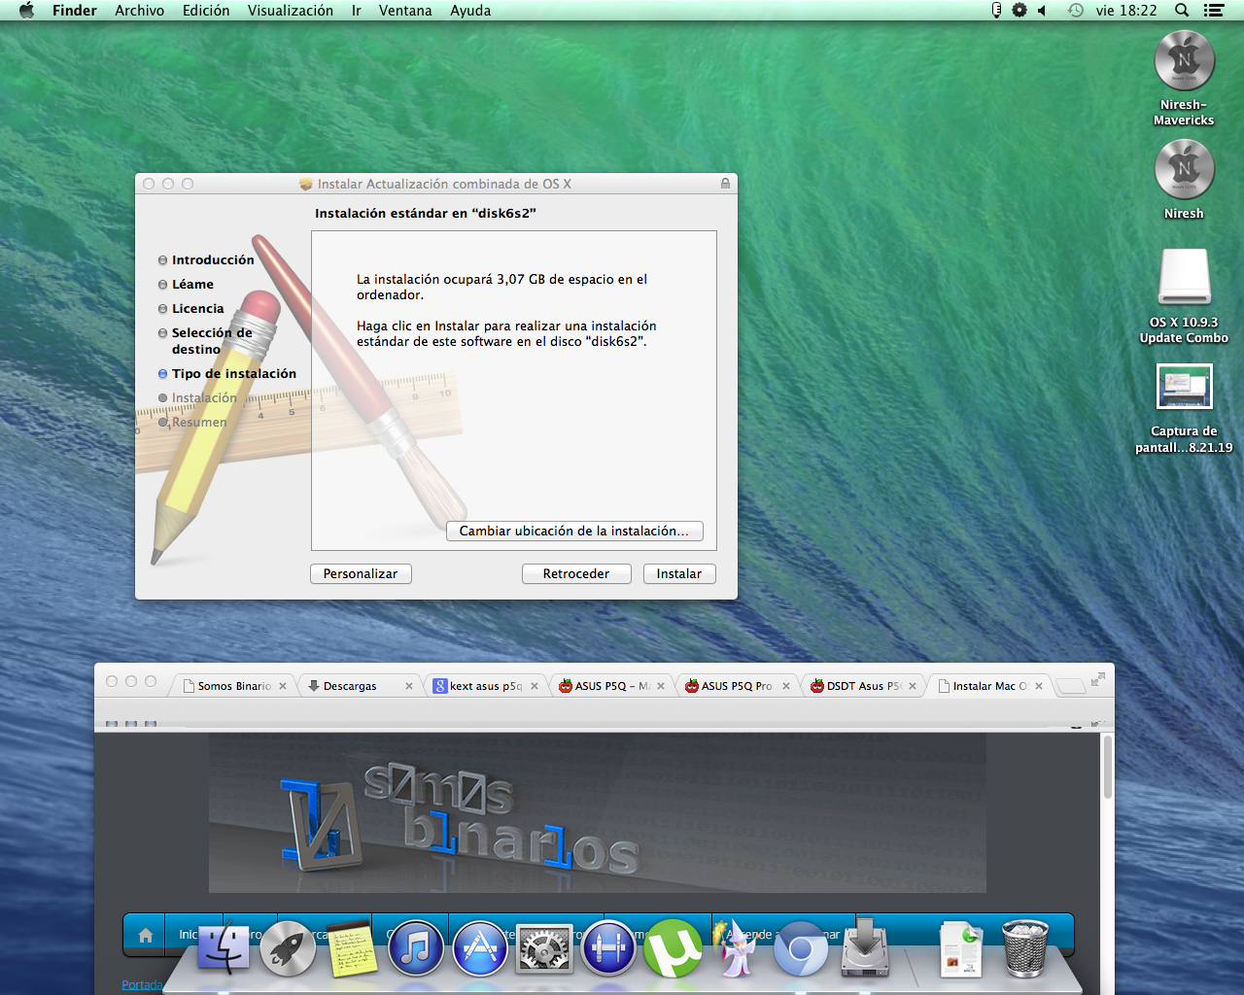Click the browser vertical scrollbar
This screenshot has width=1244, height=995.
(1108, 767)
